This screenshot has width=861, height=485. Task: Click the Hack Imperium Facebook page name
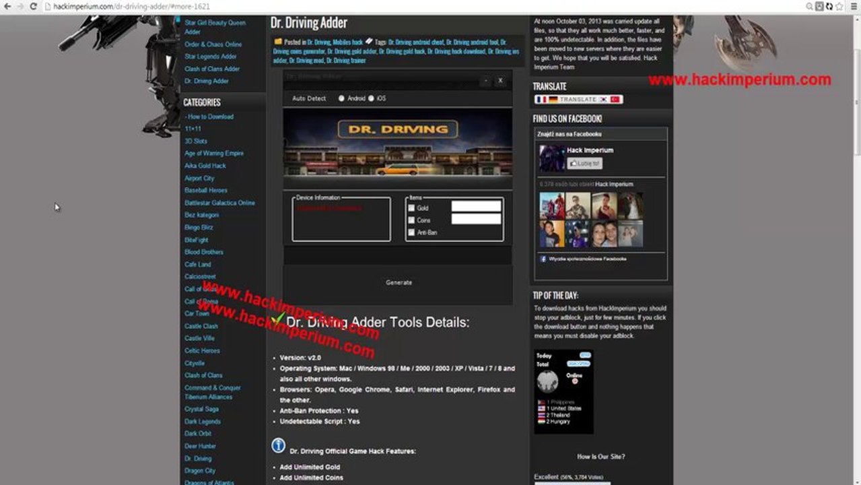point(590,150)
